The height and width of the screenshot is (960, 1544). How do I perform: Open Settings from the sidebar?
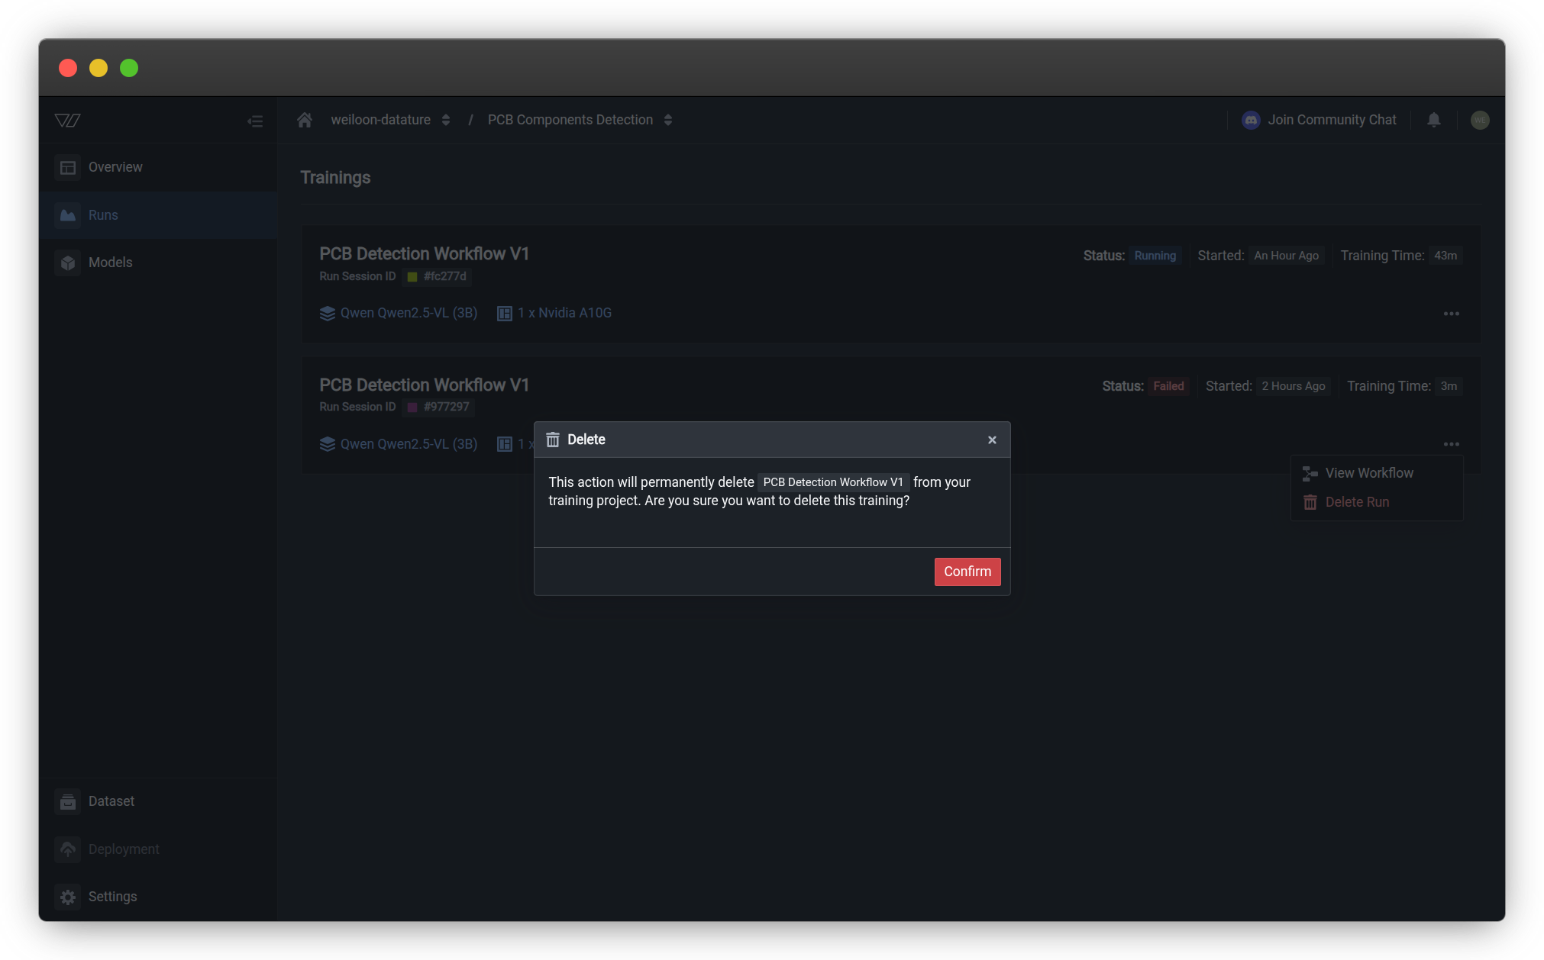tap(112, 897)
